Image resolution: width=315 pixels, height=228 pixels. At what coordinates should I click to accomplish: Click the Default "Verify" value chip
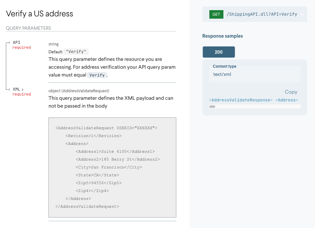[76, 51]
